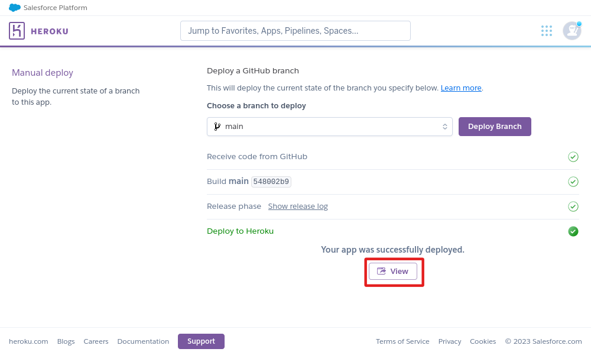Open the Privacy footer link
The width and height of the screenshot is (591, 355).
click(x=450, y=341)
